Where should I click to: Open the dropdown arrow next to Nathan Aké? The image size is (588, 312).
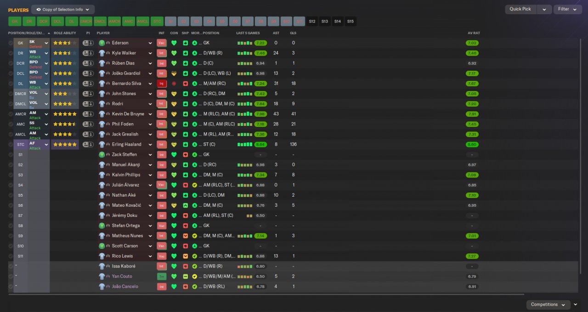point(150,195)
